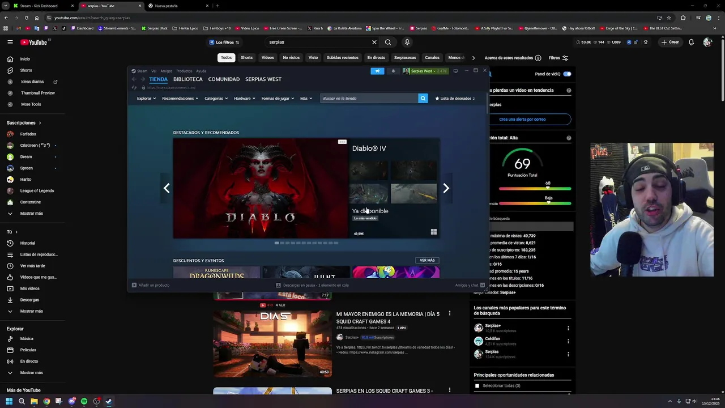Image resolution: width=725 pixels, height=408 pixels.
Task: Open the MI MAYOR ENEMIGO video thumbnail
Action: (272, 343)
